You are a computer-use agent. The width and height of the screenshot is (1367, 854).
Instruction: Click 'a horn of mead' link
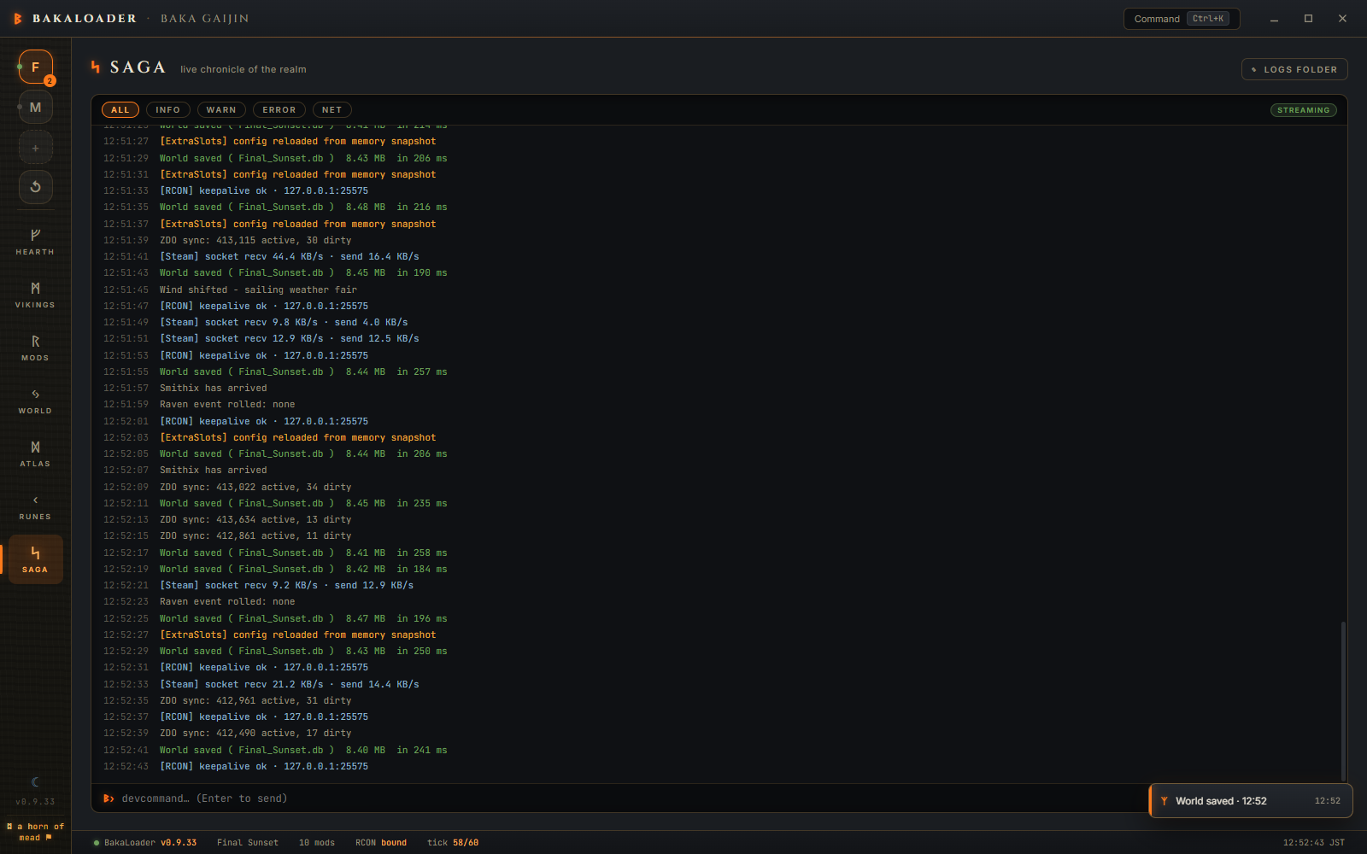[35, 832]
